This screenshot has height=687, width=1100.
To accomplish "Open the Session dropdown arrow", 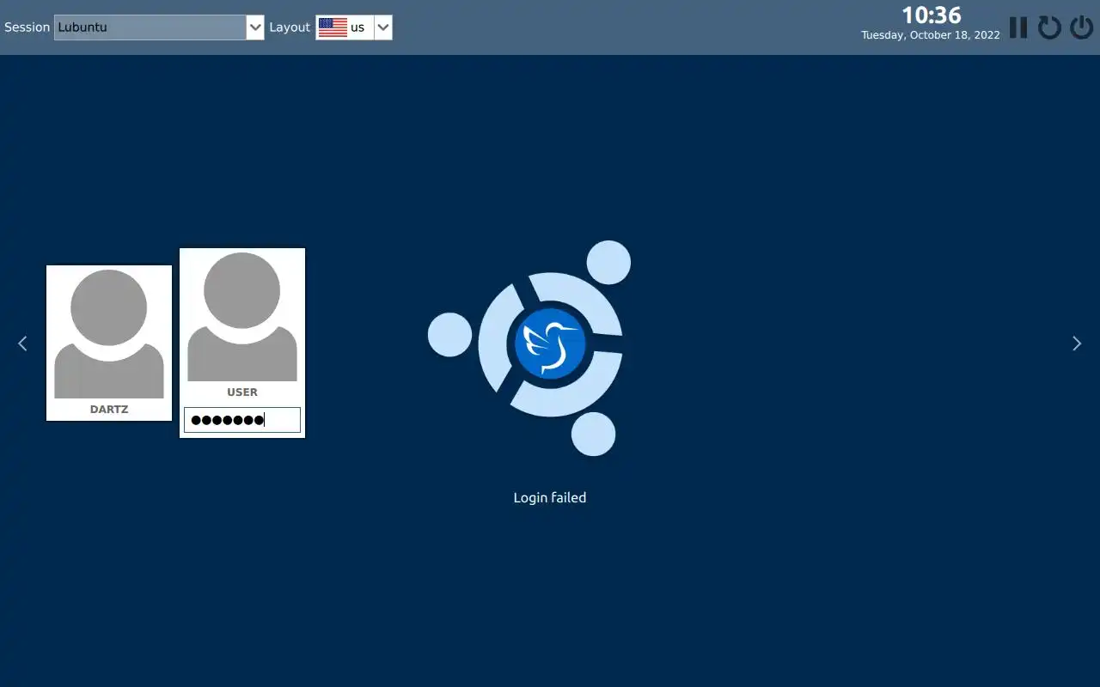I will tap(255, 27).
